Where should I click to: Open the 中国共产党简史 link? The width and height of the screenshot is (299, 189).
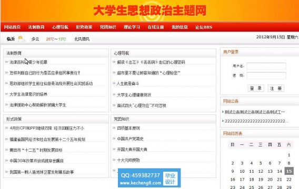click(x=130, y=139)
